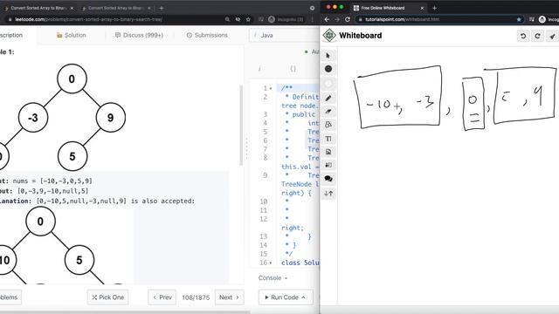Viewport: 559px width, 314px height.
Task: Click scrollbar of the description panel
Action: 241,126
